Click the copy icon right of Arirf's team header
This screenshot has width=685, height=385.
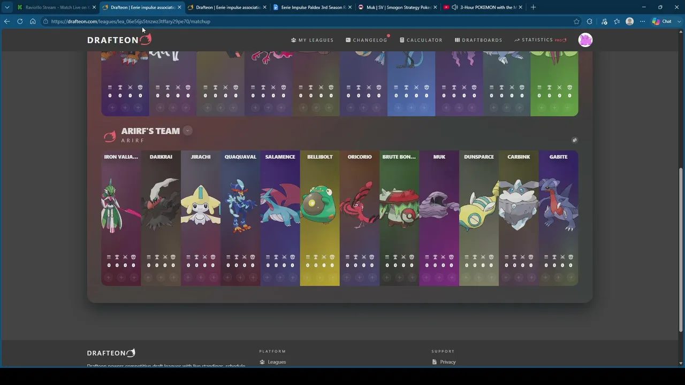point(574,140)
